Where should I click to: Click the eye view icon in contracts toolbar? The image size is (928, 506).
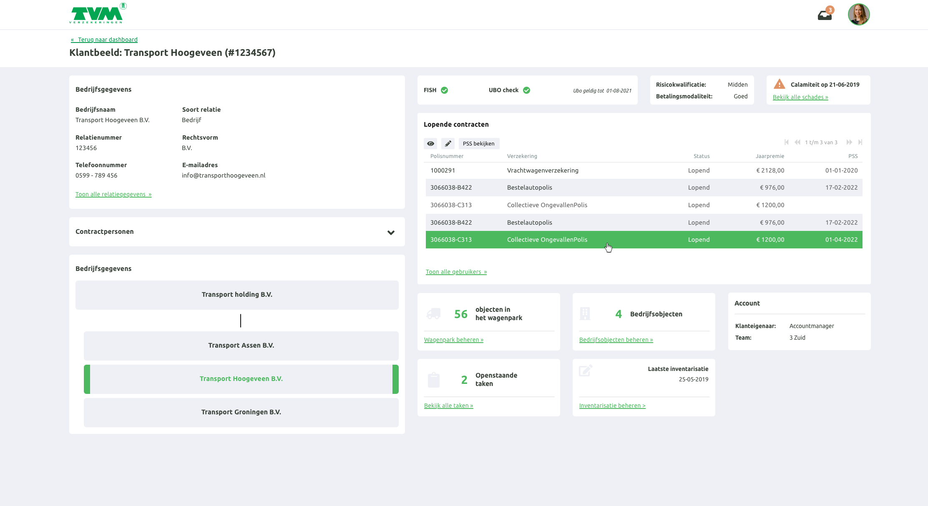coord(430,143)
